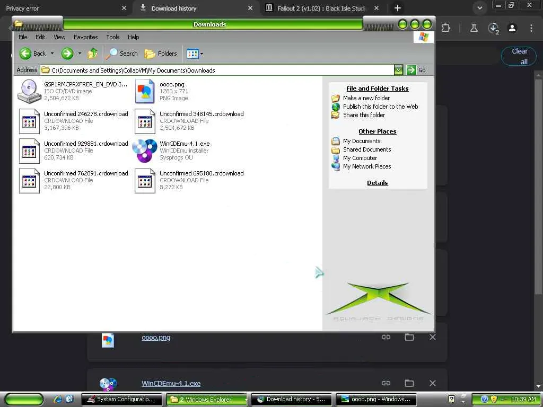This screenshot has height=407, width=543.
Task: Toggle the Folders pane button
Action: [x=161, y=54]
